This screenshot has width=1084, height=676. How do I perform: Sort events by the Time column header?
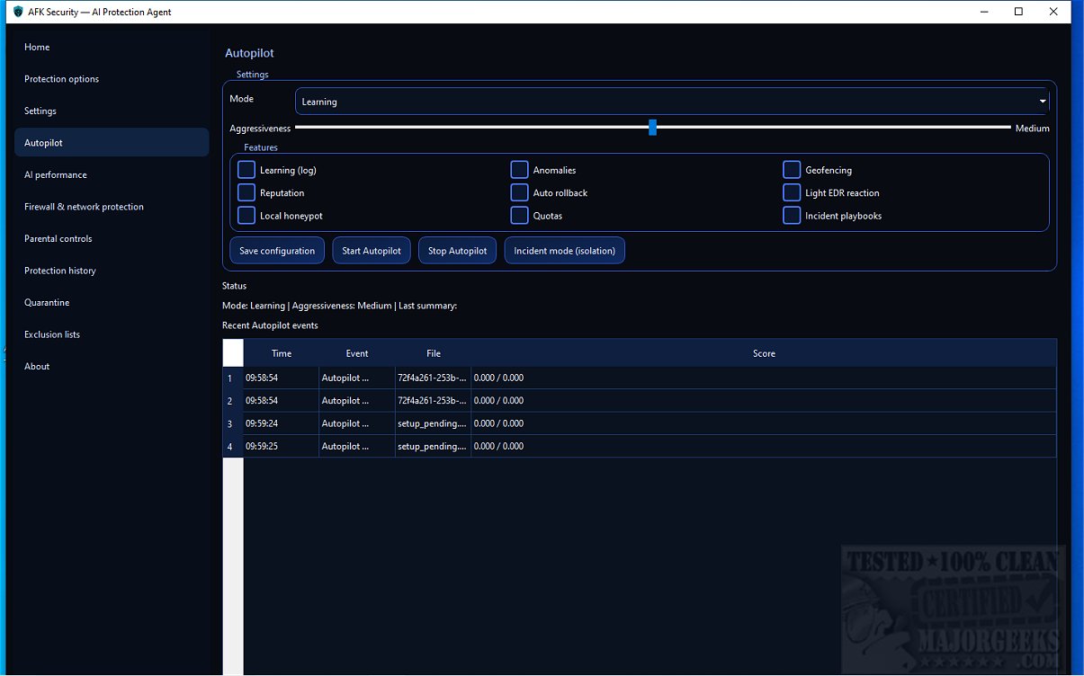point(282,353)
